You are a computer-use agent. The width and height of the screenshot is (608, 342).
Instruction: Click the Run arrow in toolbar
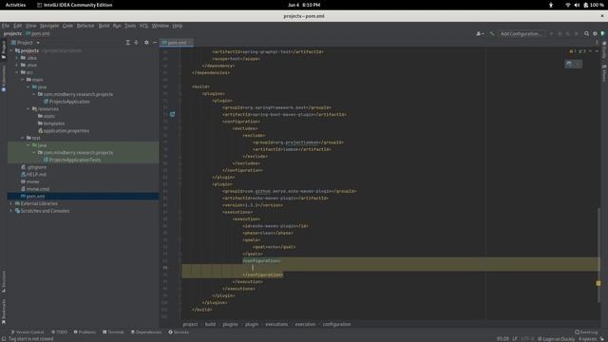551,34
